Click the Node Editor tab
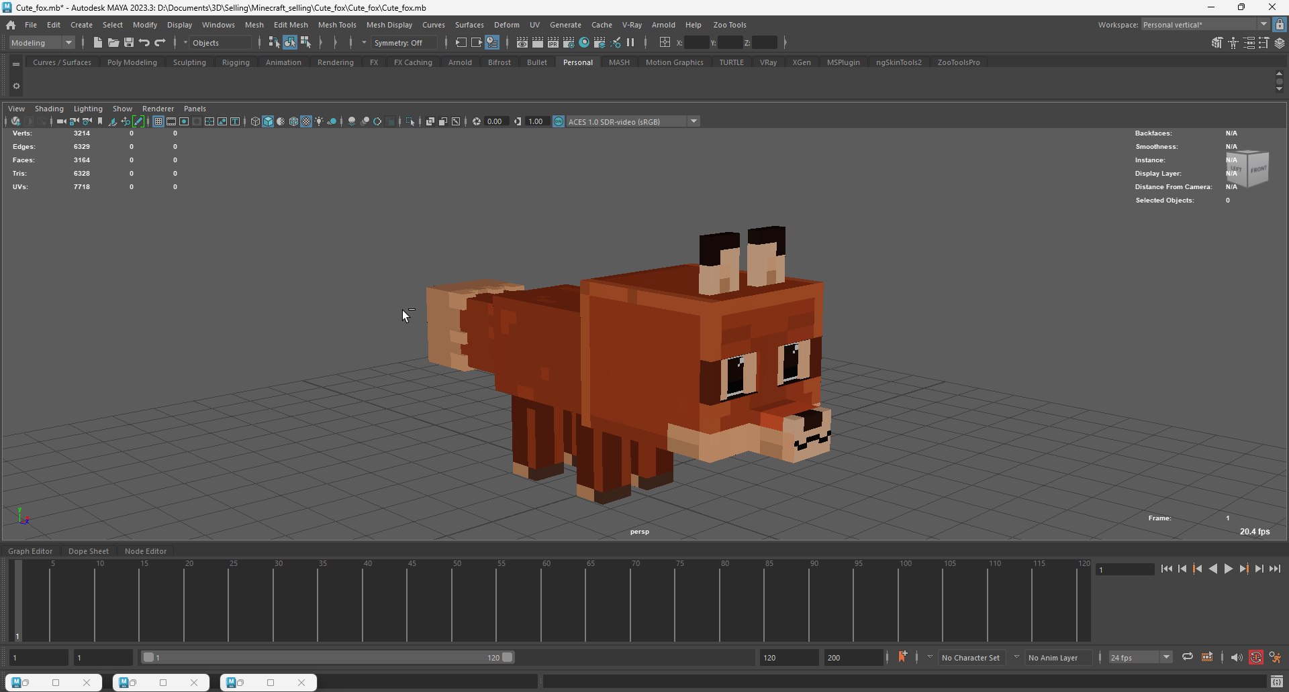Image resolution: width=1289 pixels, height=692 pixels. click(x=146, y=551)
